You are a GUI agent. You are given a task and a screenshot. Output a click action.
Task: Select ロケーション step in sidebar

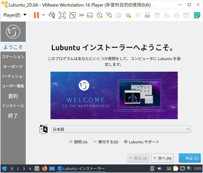(13, 57)
